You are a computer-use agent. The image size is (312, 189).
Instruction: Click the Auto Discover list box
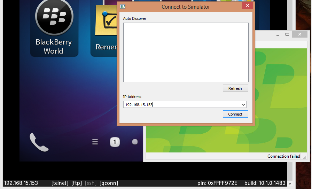pos(186,52)
